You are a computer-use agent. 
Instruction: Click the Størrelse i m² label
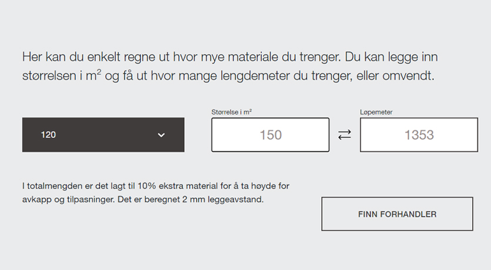[x=236, y=112]
